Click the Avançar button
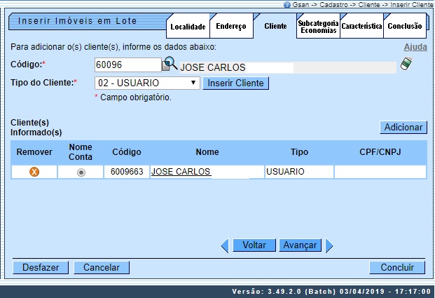The image size is (435, 298). [x=300, y=245]
